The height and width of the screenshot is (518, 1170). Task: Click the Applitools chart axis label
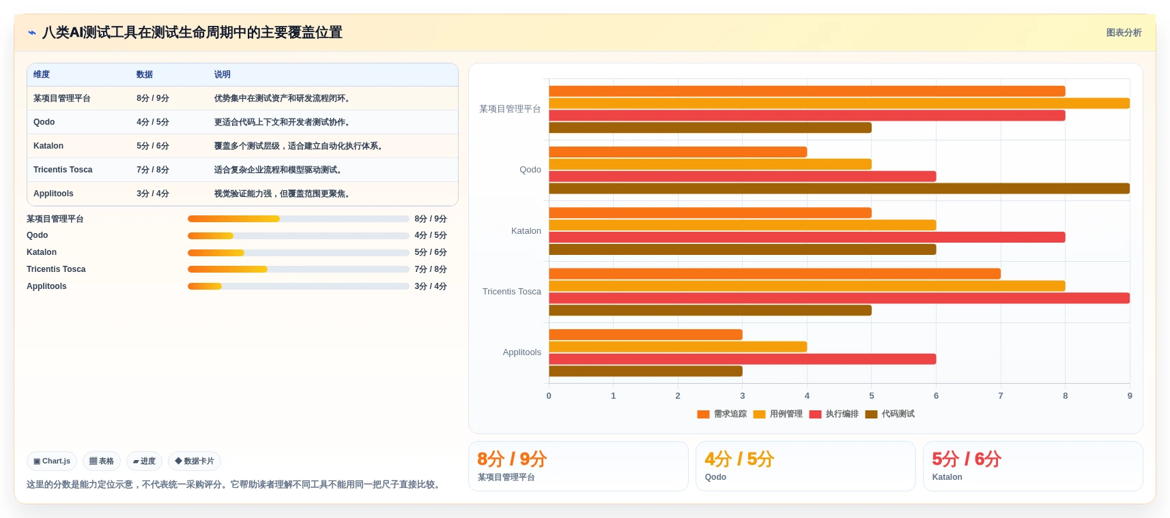click(x=522, y=352)
